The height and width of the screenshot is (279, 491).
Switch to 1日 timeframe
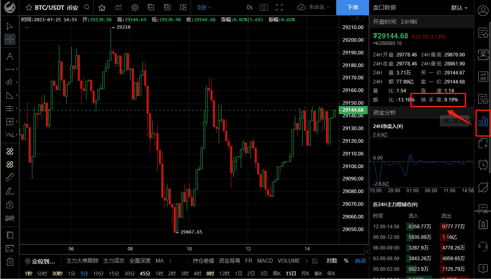coord(238,274)
